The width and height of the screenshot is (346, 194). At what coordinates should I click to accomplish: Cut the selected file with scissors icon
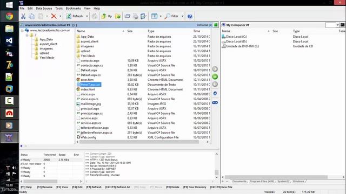click(23, 16)
